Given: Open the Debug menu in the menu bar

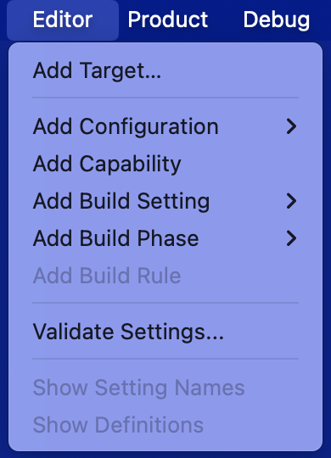Looking at the screenshot, I should click(x=277, y=20).
